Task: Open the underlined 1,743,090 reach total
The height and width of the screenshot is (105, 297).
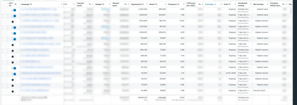Action: [x=162, y=97]
